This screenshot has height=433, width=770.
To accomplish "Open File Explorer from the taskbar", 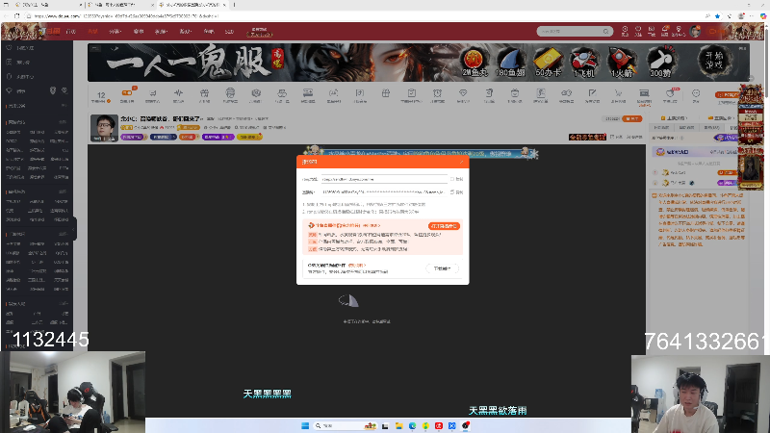I will click(398, 425).
